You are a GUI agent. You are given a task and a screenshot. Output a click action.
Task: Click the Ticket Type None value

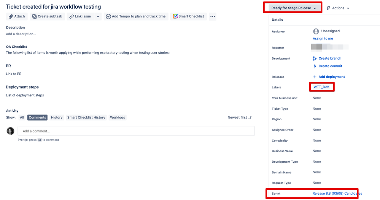(316, 109)
